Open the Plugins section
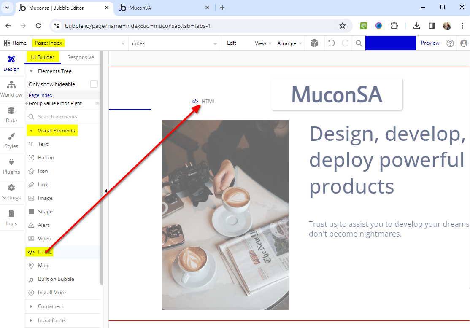Image resolution: width=470 pixels, height=328 pixels. (11, 166)
